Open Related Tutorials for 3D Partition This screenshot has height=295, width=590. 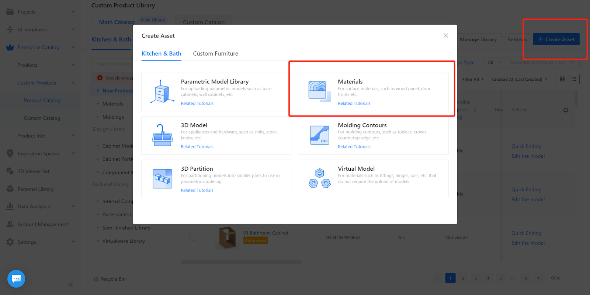tap(197, 190)
